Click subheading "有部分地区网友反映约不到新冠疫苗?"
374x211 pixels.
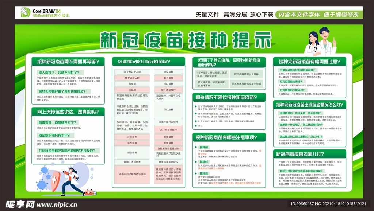(x=301, y=171)
